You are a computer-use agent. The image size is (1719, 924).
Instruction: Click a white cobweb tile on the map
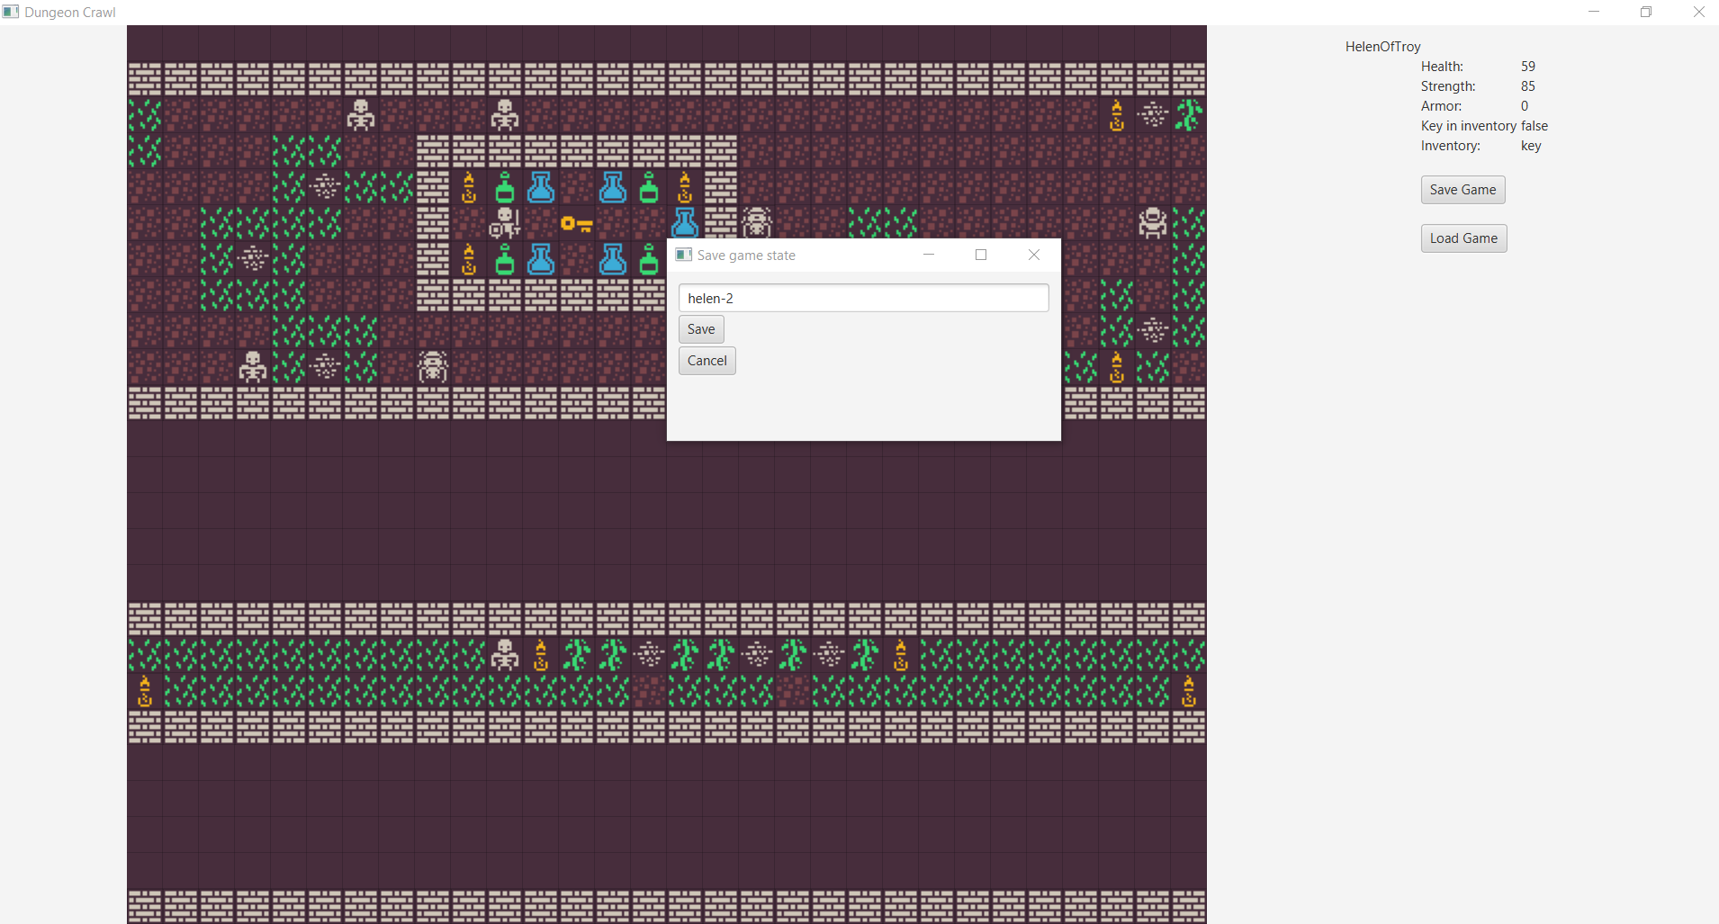pos(325,187)
